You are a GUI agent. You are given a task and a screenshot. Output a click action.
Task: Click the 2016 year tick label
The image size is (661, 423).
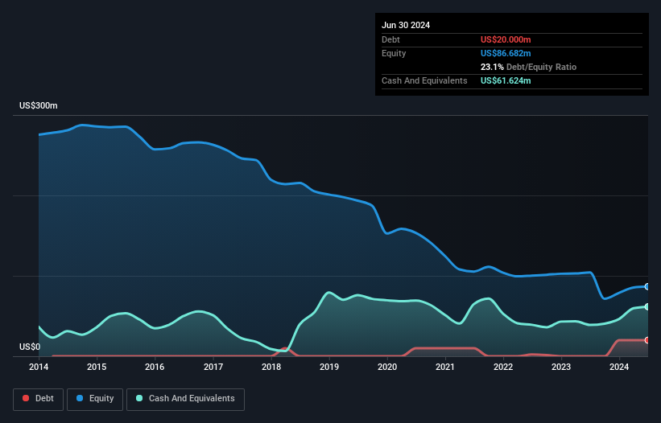[x=155, y=368]
